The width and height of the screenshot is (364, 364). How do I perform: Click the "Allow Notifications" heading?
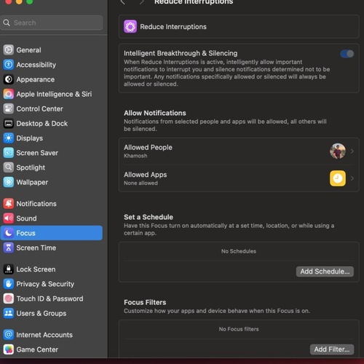[155, 113]
